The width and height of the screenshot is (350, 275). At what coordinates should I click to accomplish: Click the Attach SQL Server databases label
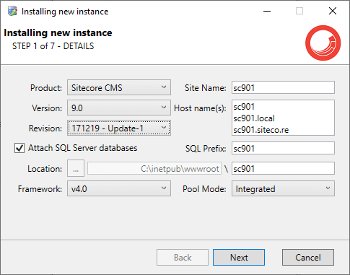point(83,148)
